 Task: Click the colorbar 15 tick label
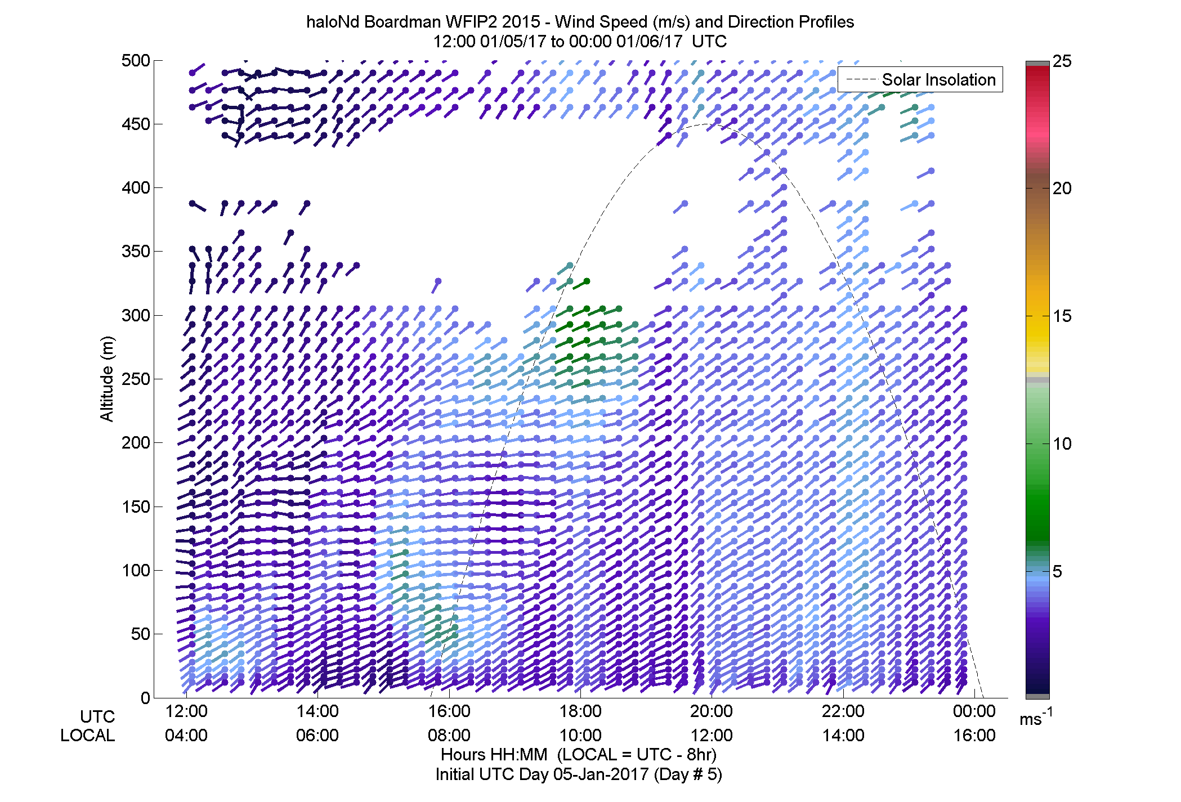[1062, 316]
